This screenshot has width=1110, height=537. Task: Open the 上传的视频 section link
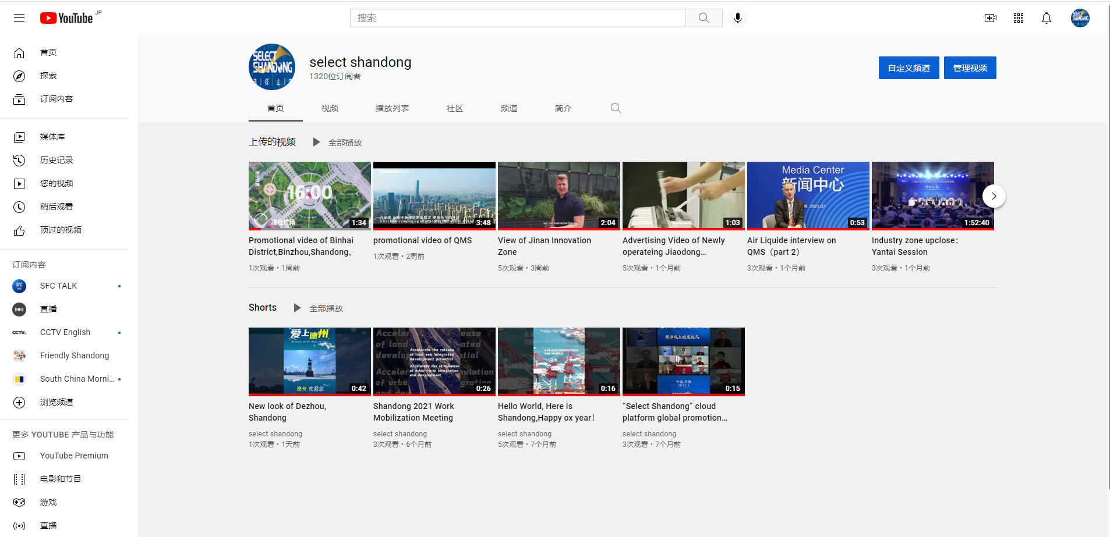[x=272, y=142]
